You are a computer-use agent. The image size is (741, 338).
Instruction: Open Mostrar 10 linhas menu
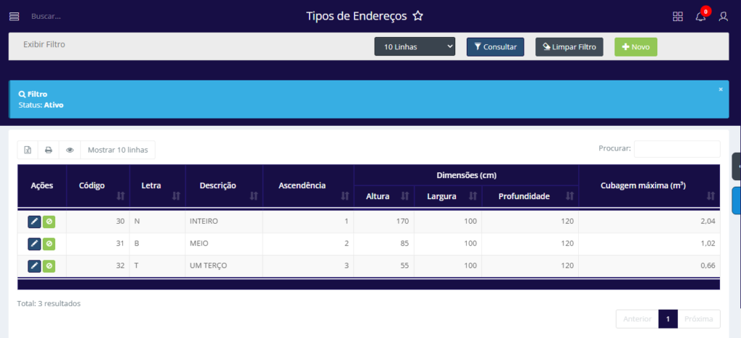pos(117,150)
